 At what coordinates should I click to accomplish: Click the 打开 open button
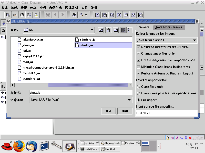[x=108, y=111]
